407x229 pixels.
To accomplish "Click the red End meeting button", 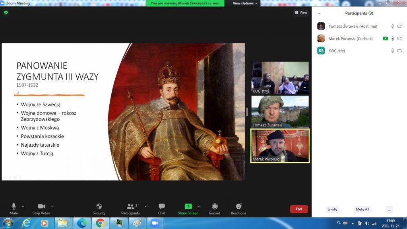I will (x=298, y=209).
